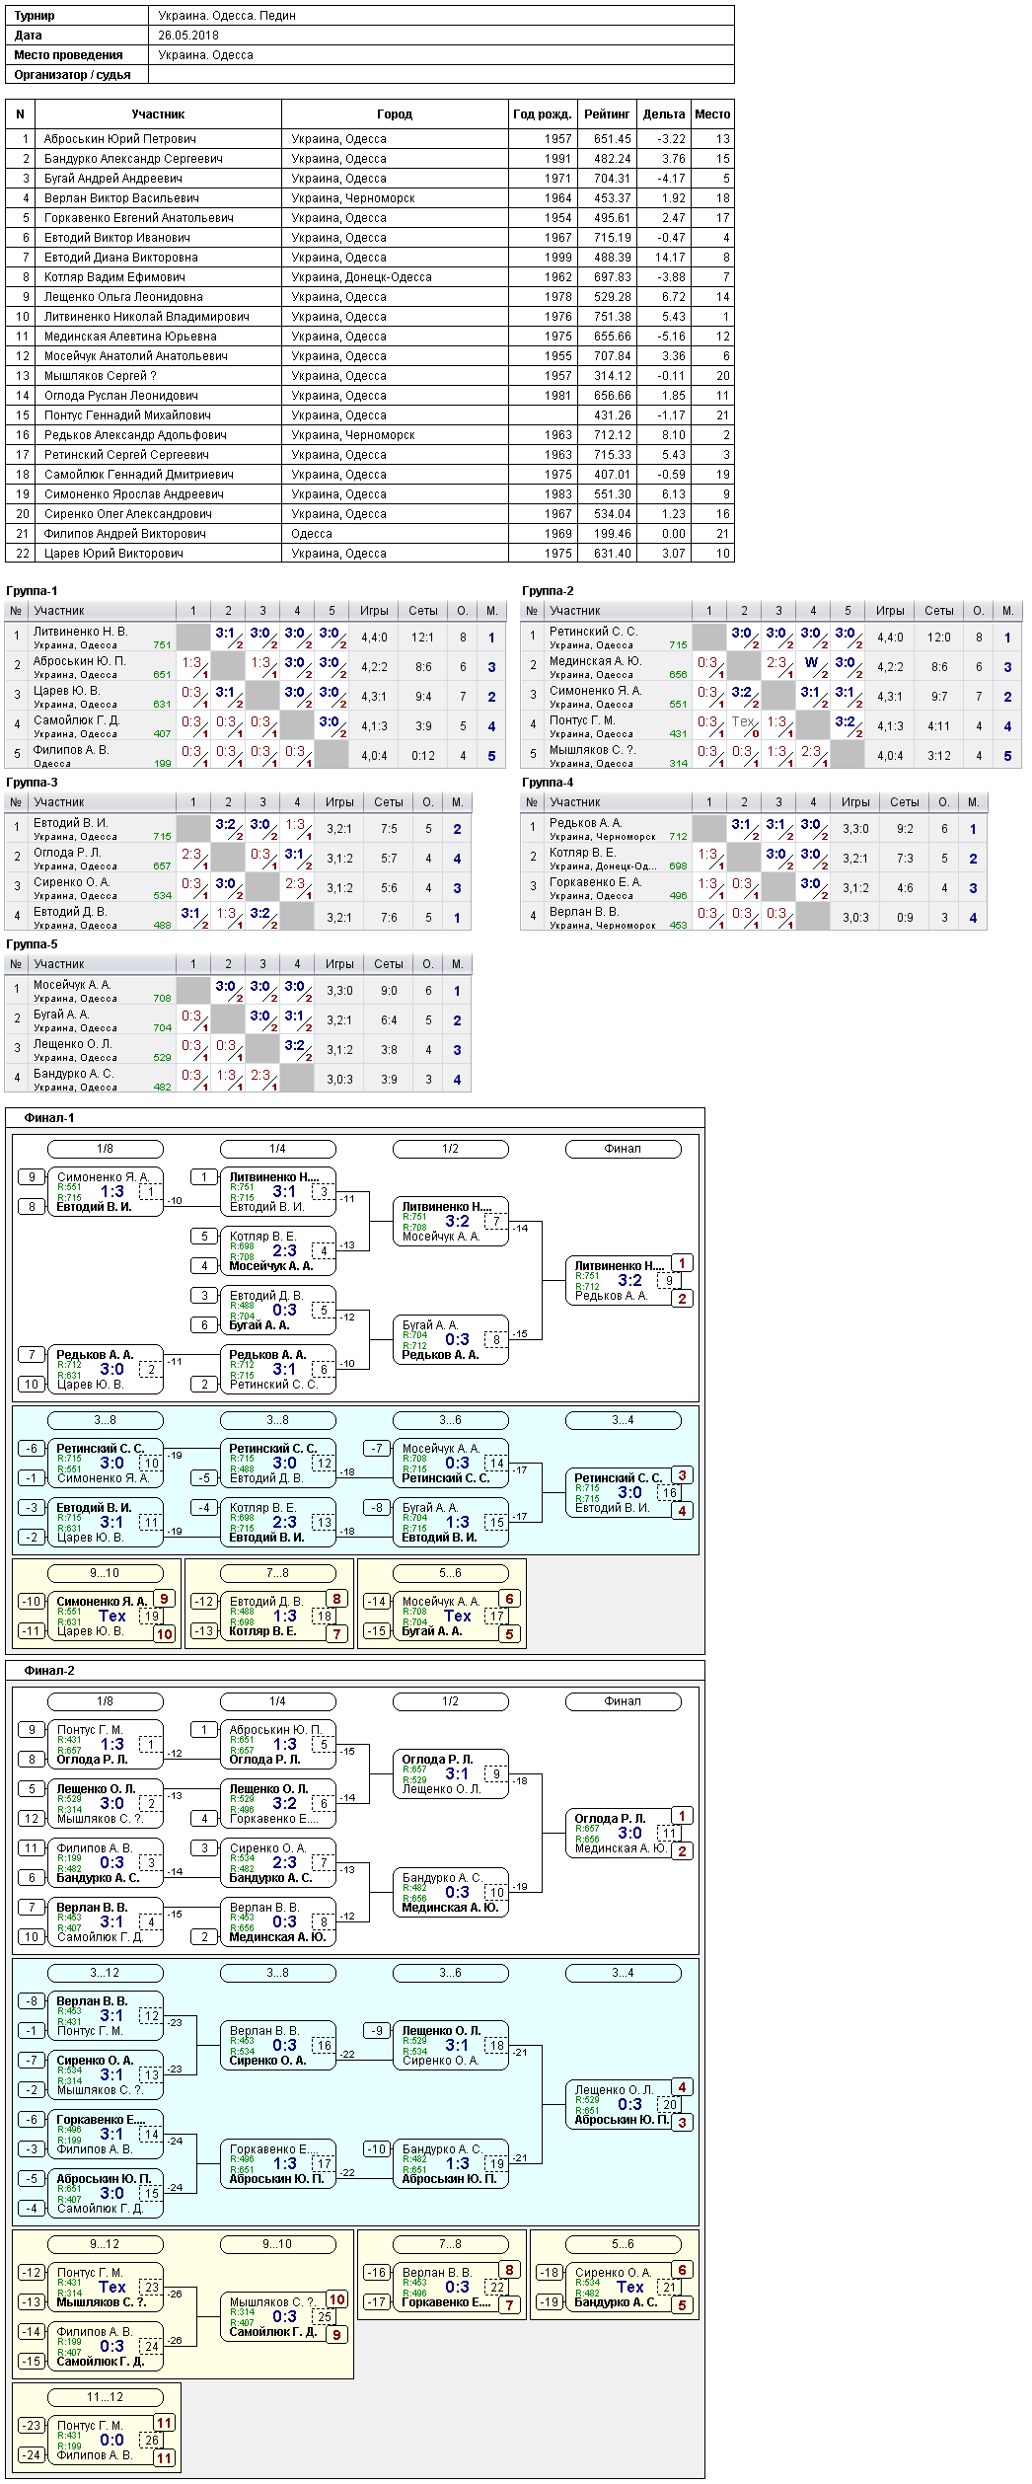Click the '4:11' sets cell for Понтус
Screen dimensions: 1032x2484
coord(939,727)
